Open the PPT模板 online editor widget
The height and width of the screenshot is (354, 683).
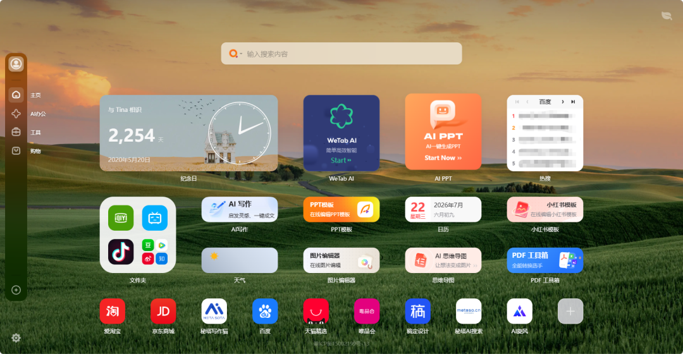[x=341, y=209]
